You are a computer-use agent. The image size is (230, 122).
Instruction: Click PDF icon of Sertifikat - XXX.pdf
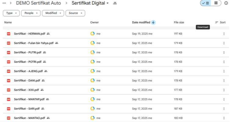click(9, 90)
